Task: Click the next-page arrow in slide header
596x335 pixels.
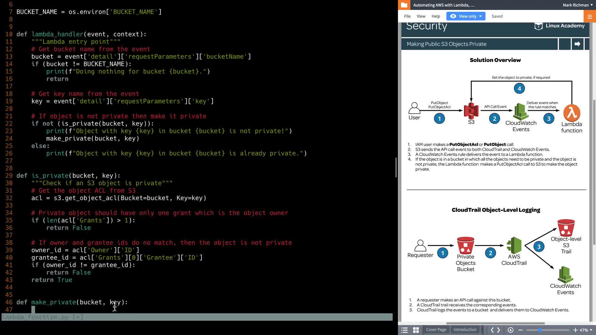Action: [x=577, y=44]
